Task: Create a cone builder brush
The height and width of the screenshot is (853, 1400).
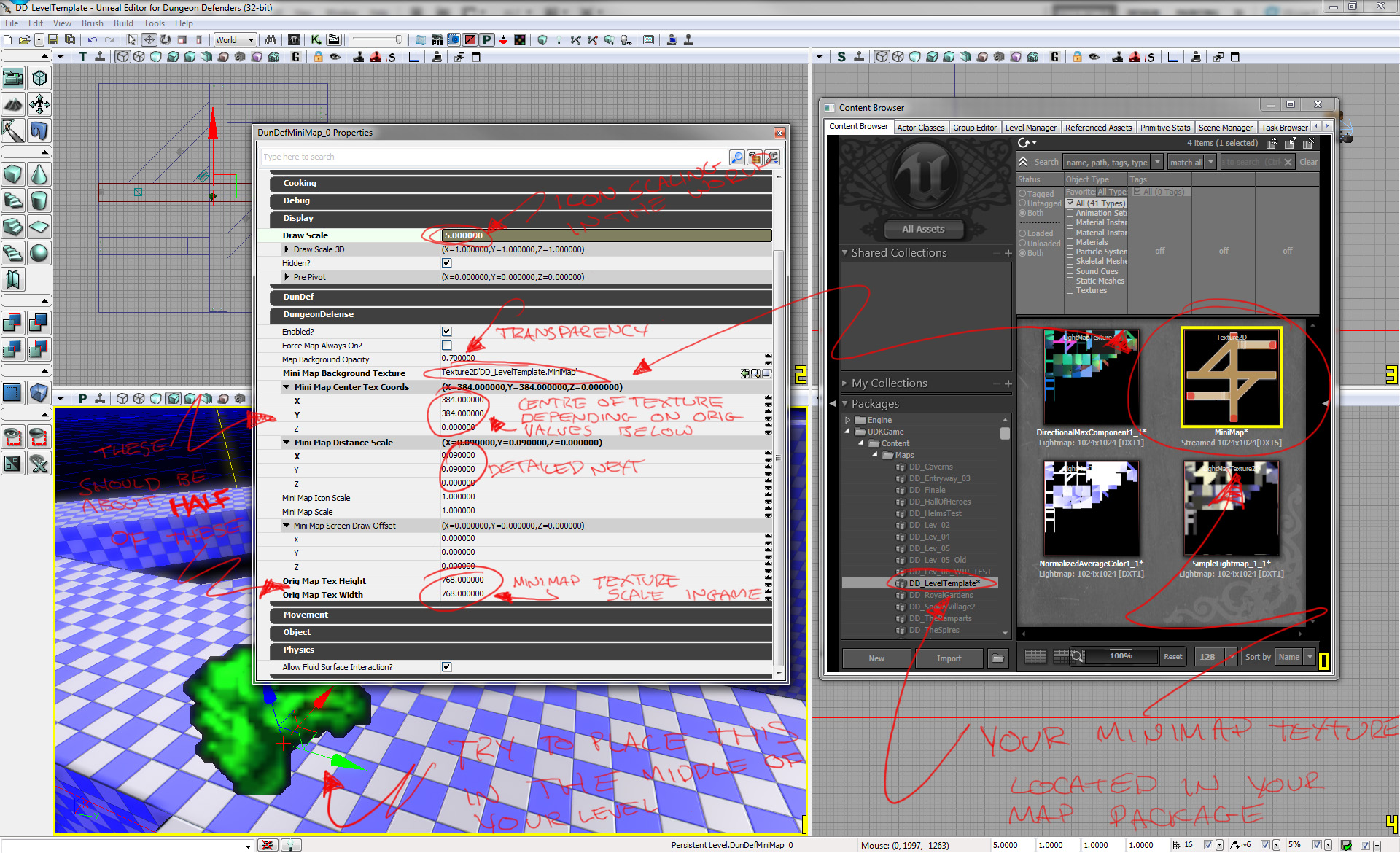Action: point(39,174)
